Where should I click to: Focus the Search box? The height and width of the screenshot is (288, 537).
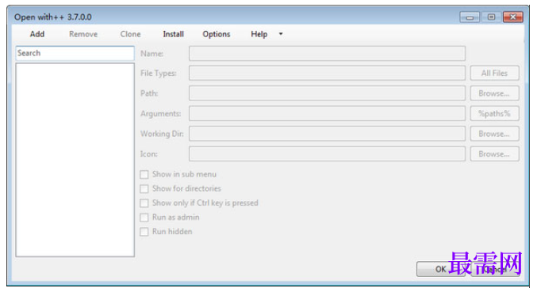coord(75,53)
